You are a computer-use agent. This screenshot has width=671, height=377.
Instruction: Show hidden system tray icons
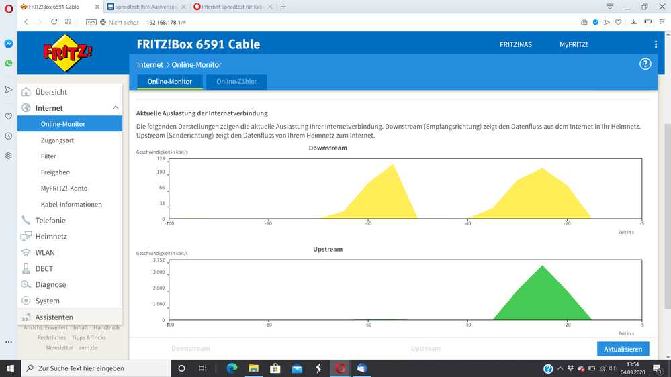pyautogui.click(x=560, y=368)
